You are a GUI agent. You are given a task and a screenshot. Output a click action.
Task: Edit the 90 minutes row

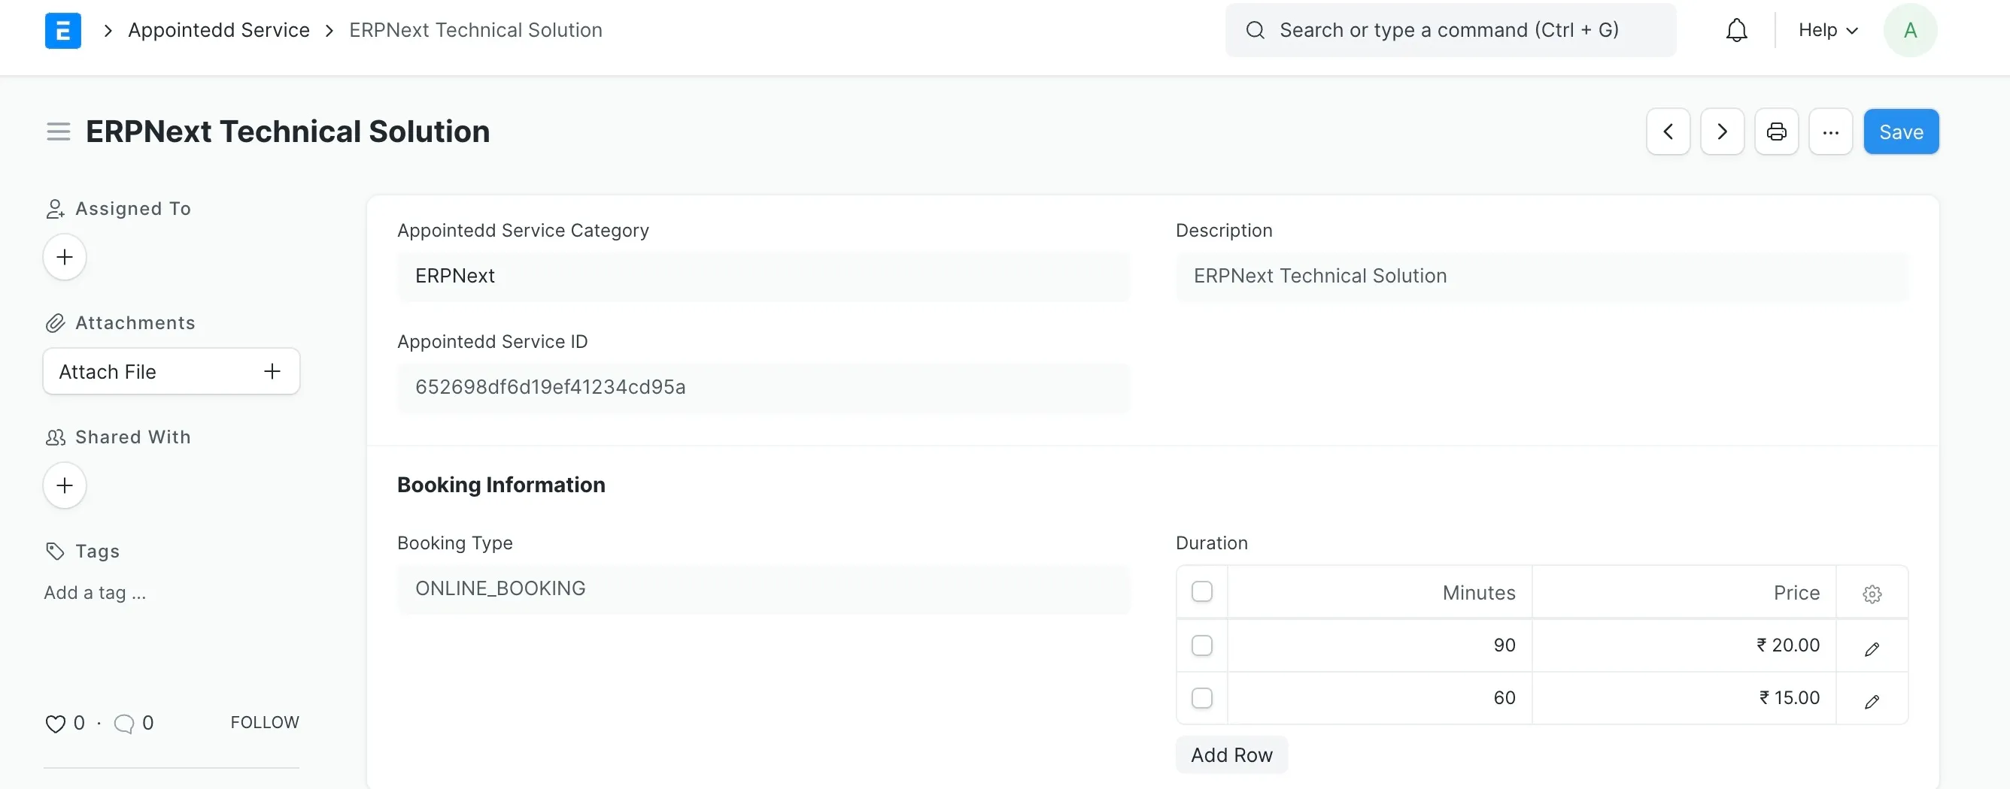click(x=1872, y=648)
